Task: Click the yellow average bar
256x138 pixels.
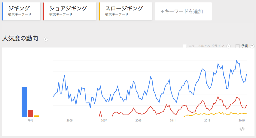Action: [x=36, y=116]
